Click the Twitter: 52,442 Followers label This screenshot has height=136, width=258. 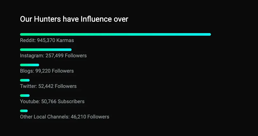tap(48, 86)
